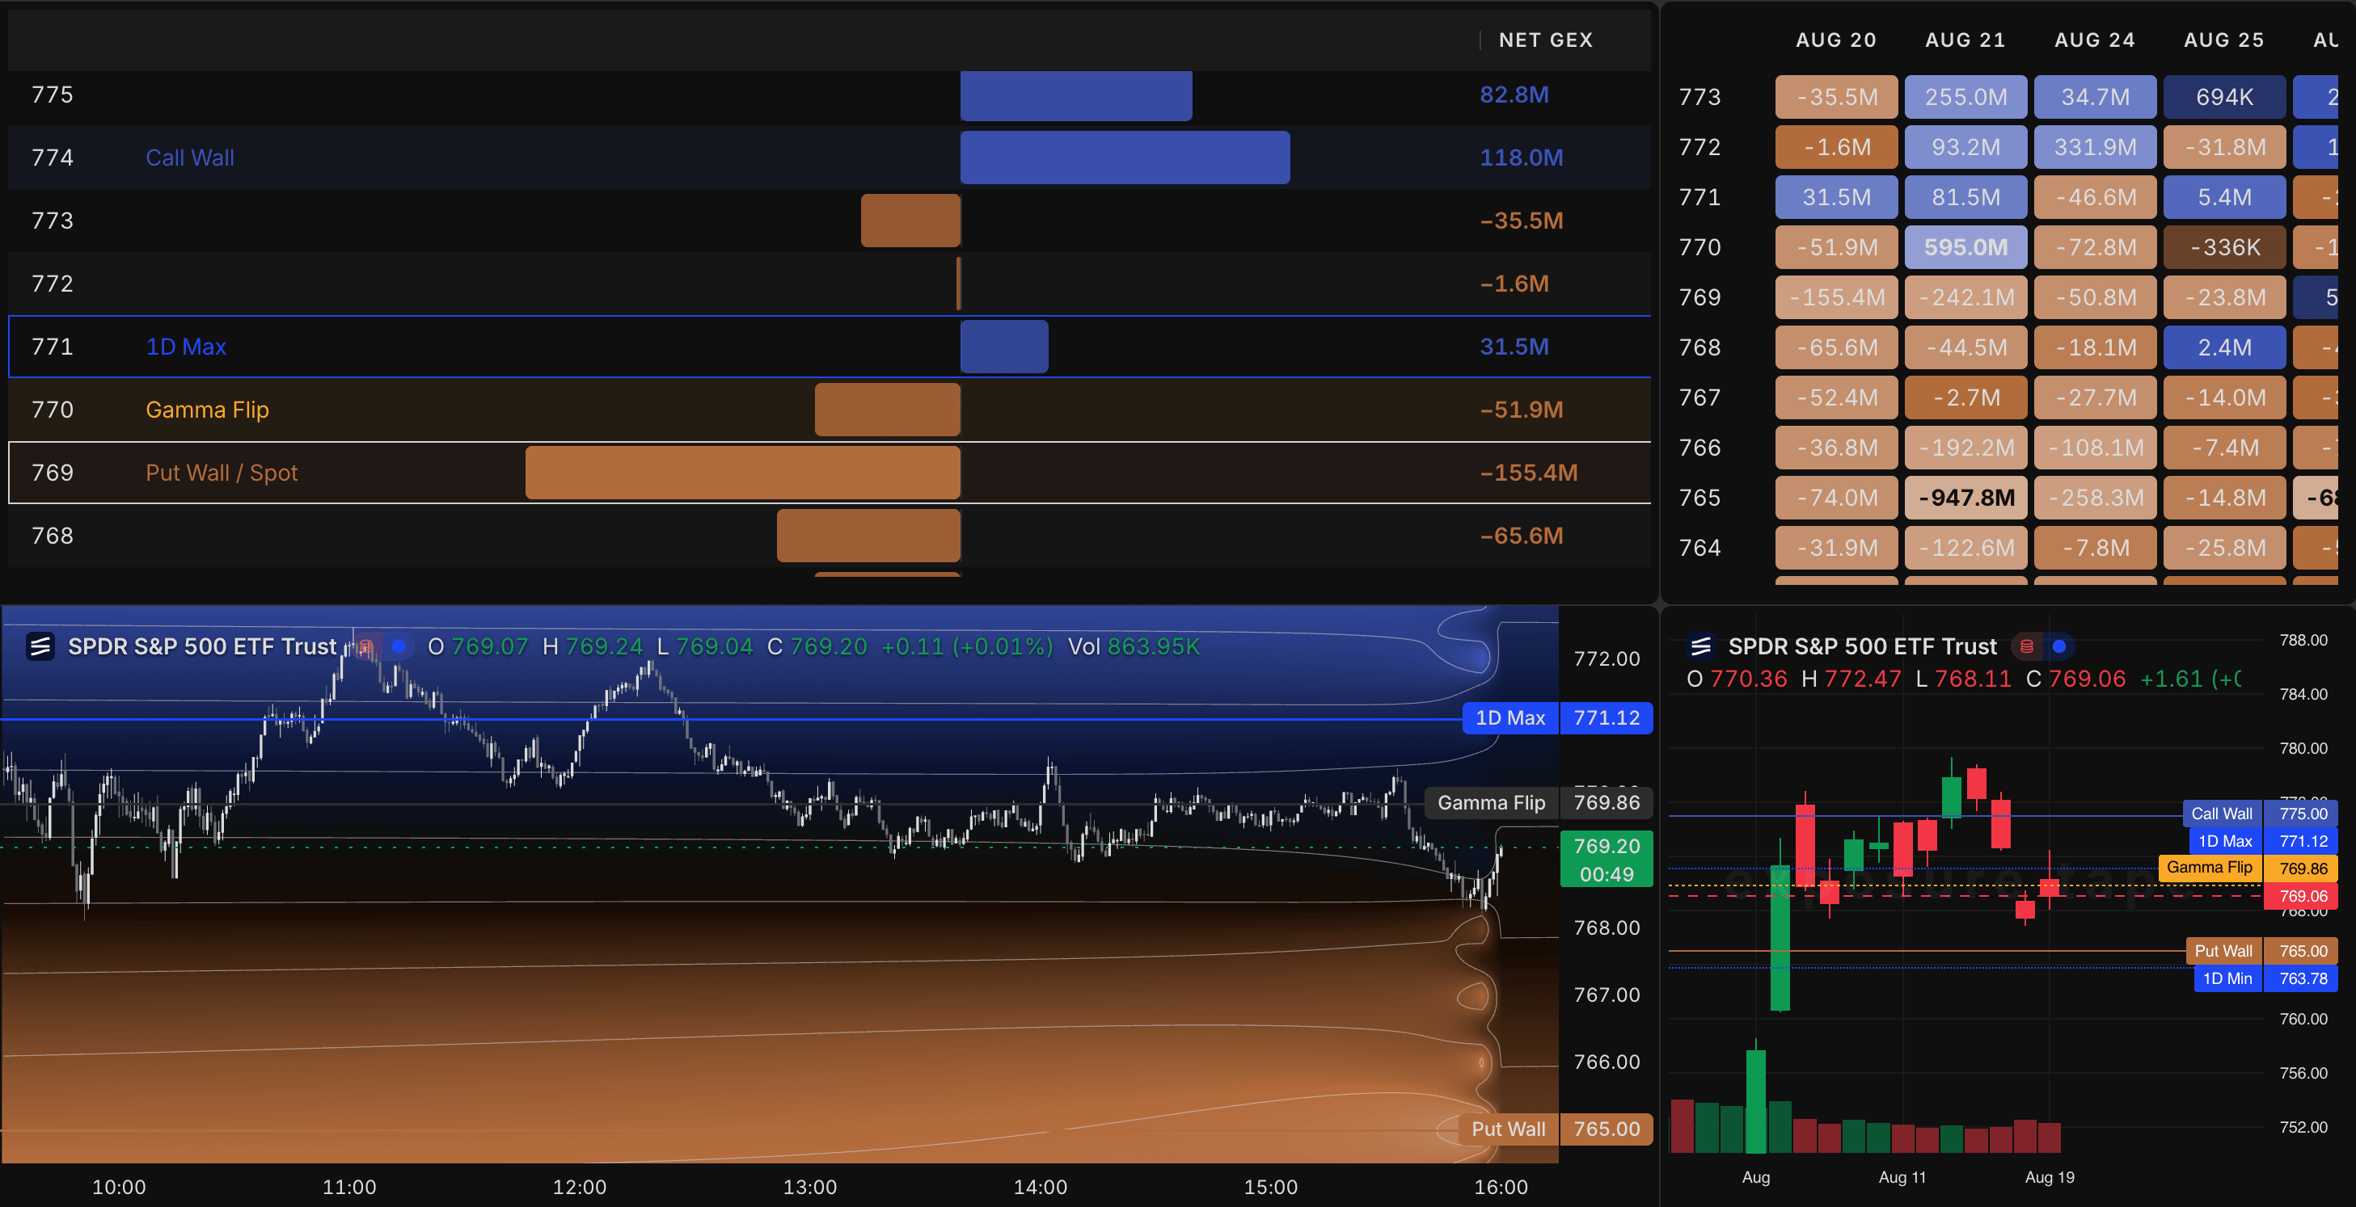Click the -192.2M heatmap cell
This screenshot has width=2356, height=1207.
click(x=1965, y=448)
